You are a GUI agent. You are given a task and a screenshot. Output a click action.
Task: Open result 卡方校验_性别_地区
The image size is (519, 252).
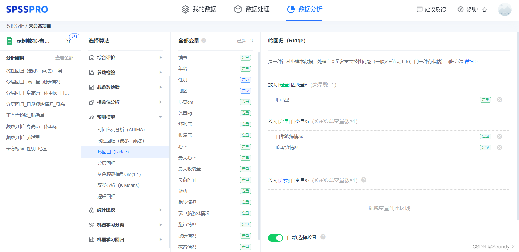(27, 149)
